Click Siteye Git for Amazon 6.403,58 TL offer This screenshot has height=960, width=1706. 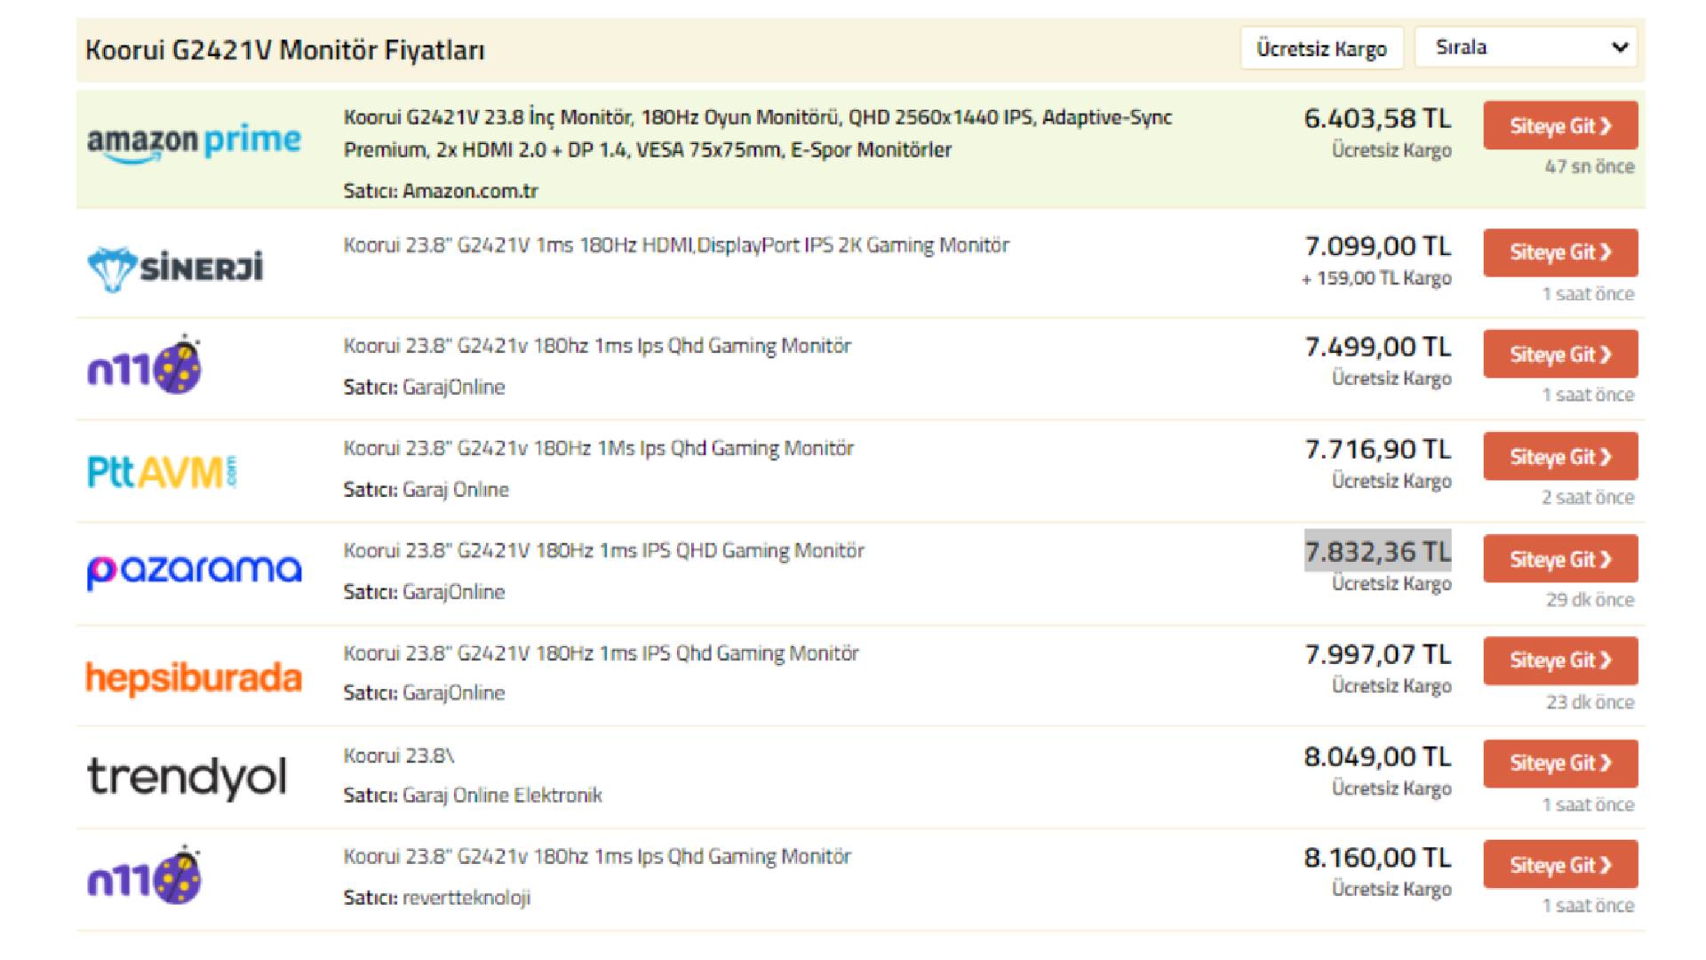tap(1560, 125)
